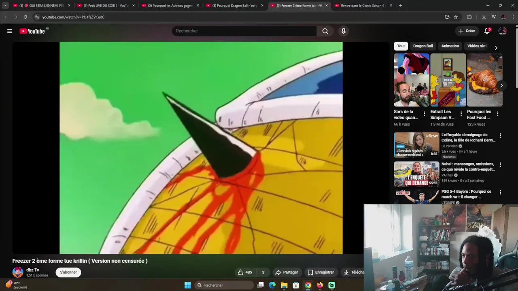Open the YouTube hamburger guide menu
This screenshot has width=518, height=291.
coord(10,31)
